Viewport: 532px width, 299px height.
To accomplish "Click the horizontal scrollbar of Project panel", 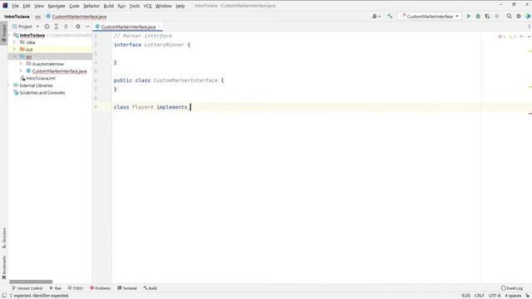I will click(31, 282).
